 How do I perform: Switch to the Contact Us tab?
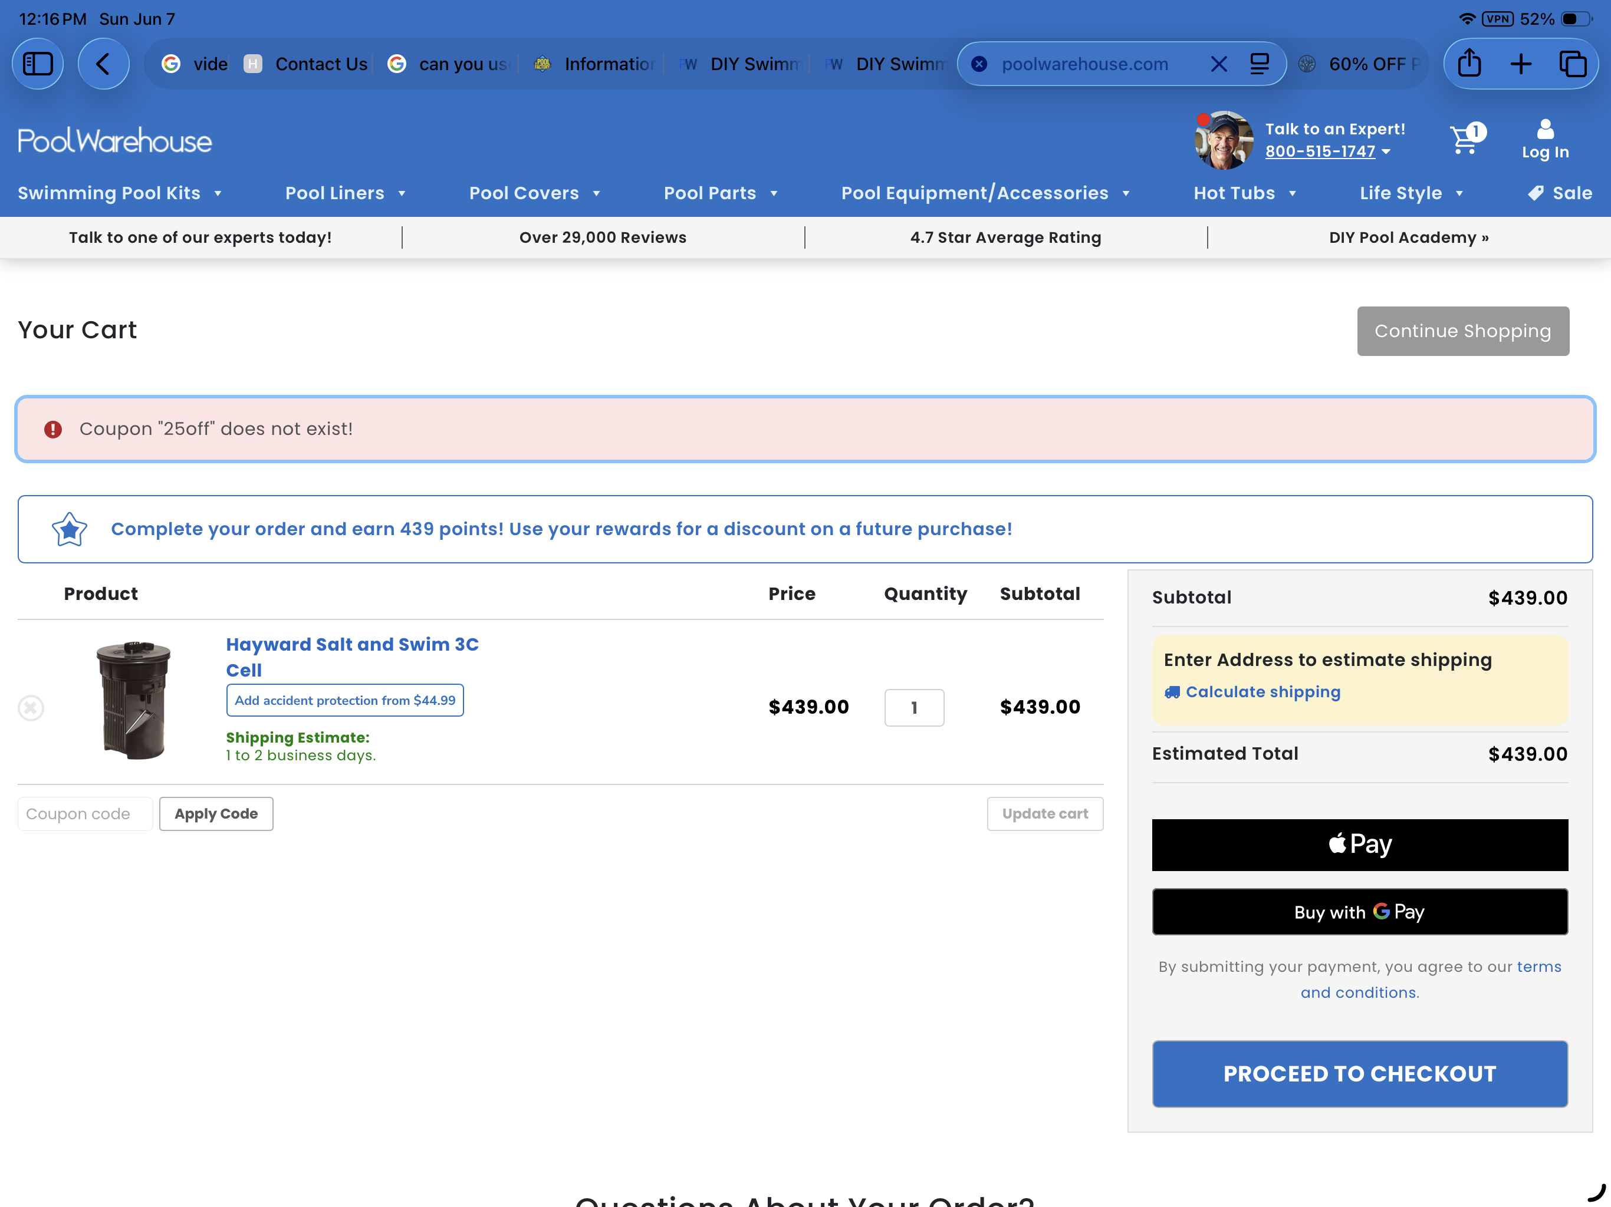click(x=306, y=64)
